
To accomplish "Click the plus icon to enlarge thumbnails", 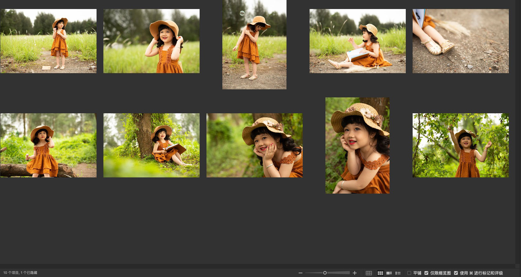I will (x=354, y=273).
